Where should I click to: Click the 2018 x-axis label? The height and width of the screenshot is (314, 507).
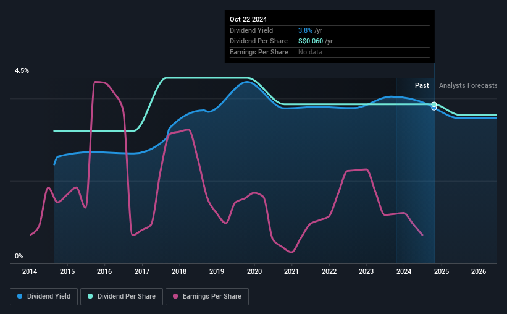coord(179,271)
